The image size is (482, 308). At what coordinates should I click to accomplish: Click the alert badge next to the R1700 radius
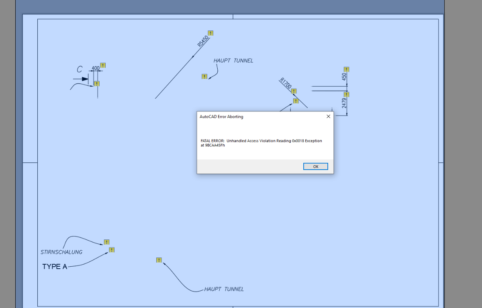click(x=294, y=91)
